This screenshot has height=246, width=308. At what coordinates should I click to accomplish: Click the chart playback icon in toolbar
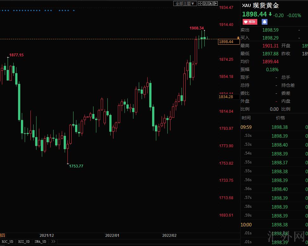click(x=210, y=3)
